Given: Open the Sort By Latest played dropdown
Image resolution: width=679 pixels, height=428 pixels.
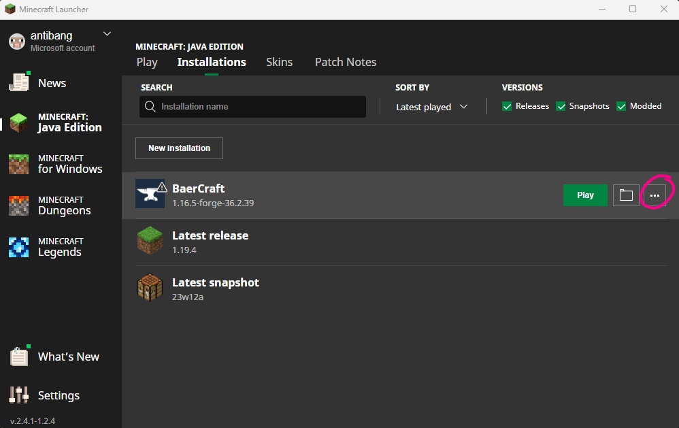Looking at the screenshot, I should click(x=432, y=107).
